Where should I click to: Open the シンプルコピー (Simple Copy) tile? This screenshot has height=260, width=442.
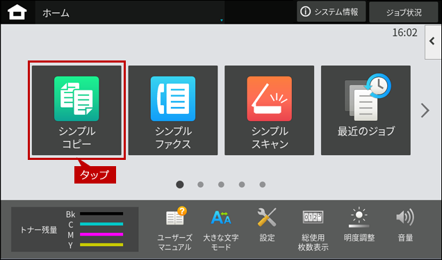76,111
